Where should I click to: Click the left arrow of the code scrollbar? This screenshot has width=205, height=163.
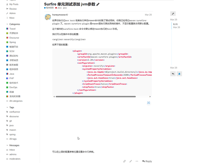[54, 96]
